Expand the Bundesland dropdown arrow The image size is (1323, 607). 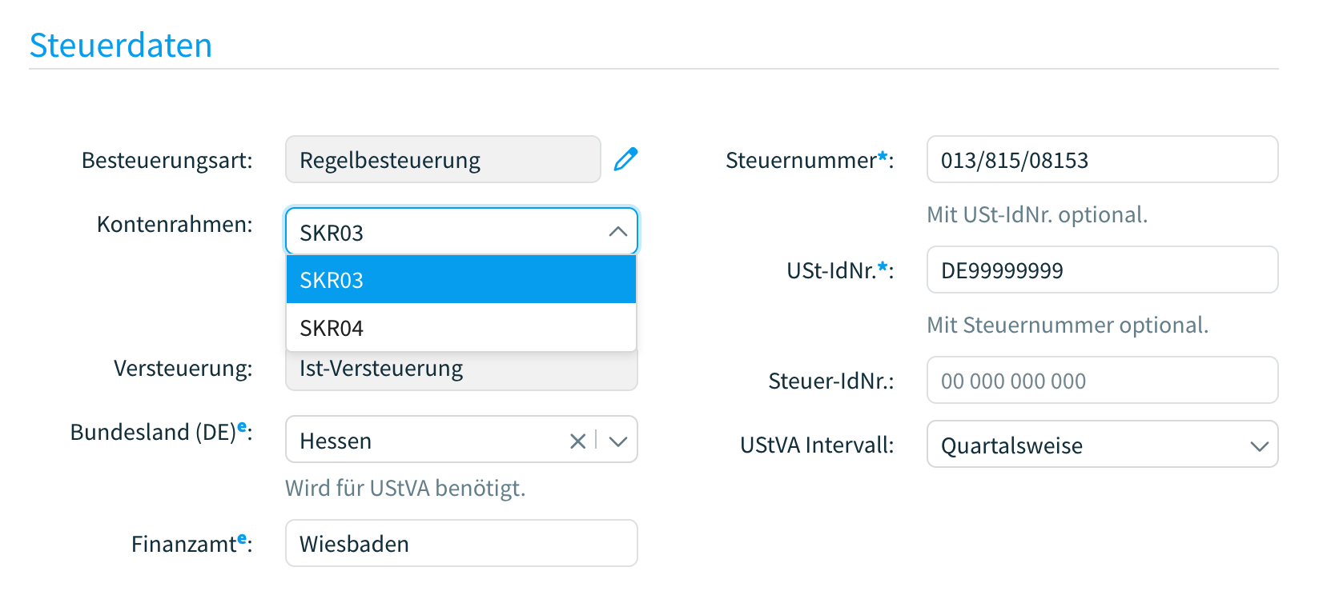coord(617,441)
